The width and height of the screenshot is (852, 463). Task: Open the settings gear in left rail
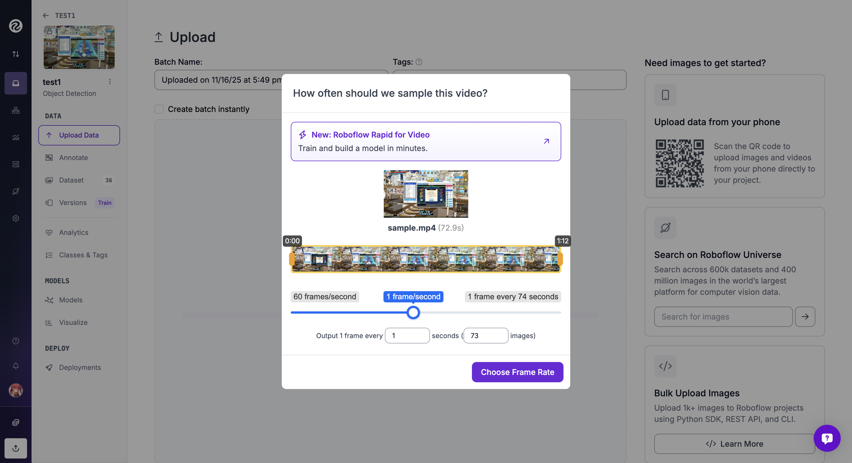pyautogui.click(x=15, y=218)
